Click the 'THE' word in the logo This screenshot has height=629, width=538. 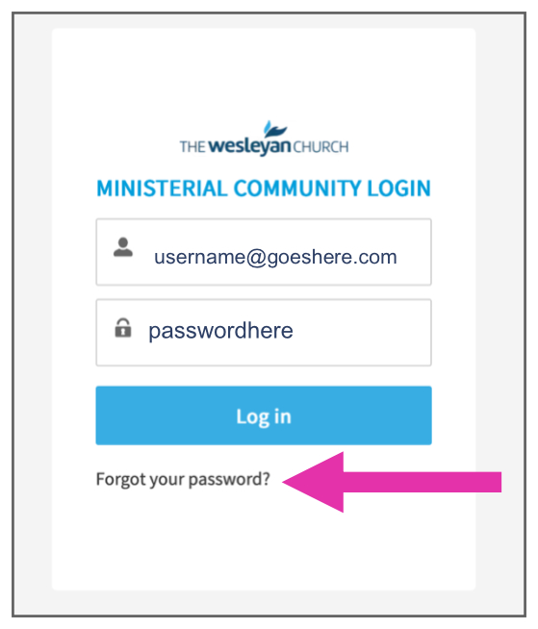(x=192, y=147)
